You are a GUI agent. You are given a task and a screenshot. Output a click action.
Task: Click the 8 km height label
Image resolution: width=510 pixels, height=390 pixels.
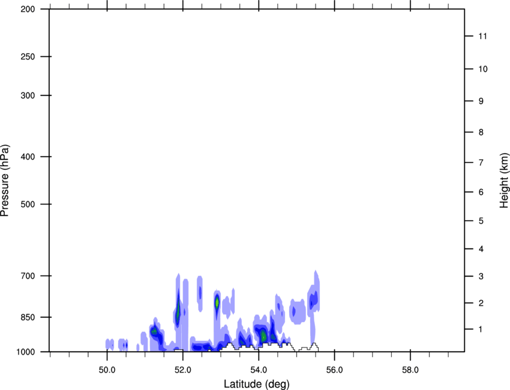click(481, 133)
